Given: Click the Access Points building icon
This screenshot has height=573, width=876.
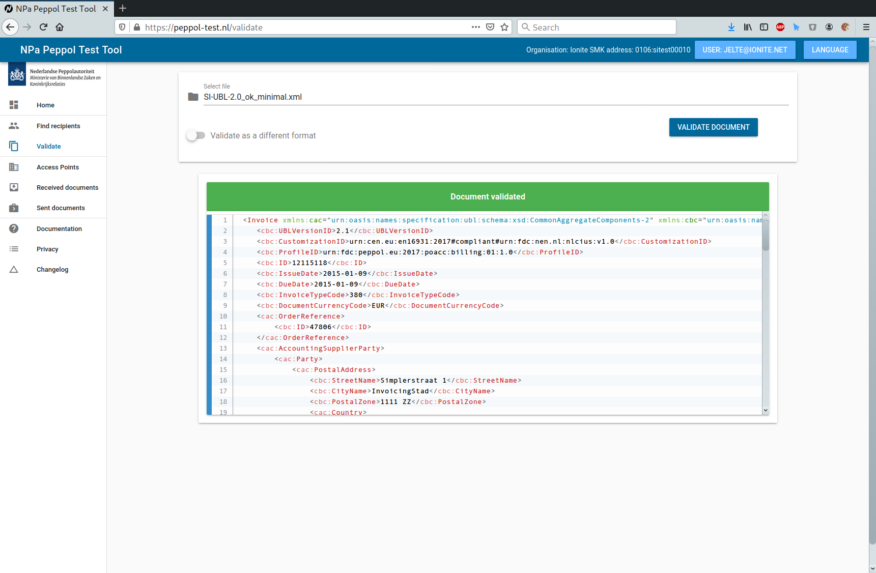Looking at the screenshot, I should point(14,167).
